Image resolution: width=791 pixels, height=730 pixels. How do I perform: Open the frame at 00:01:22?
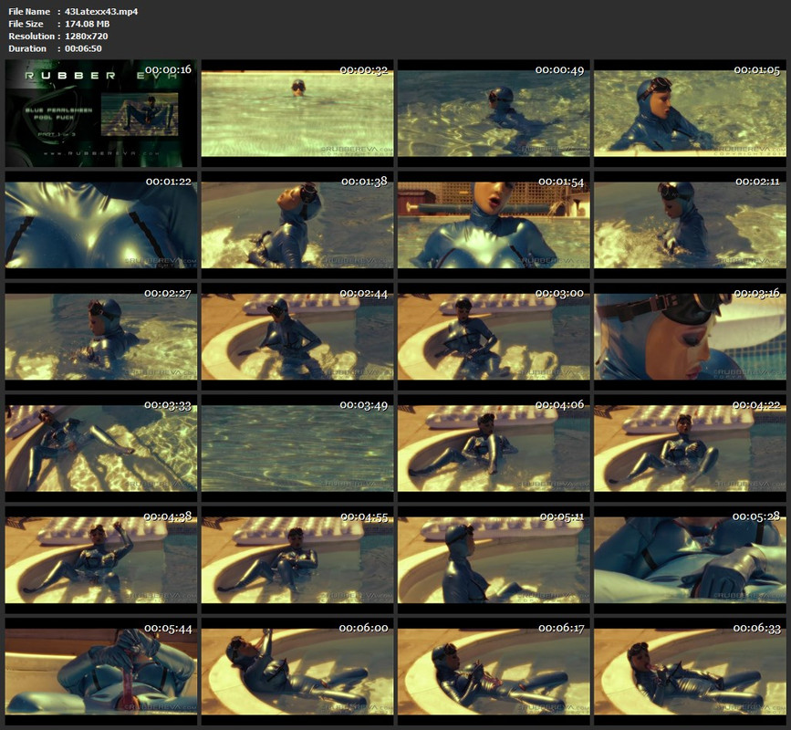click(x=101, y=225)
